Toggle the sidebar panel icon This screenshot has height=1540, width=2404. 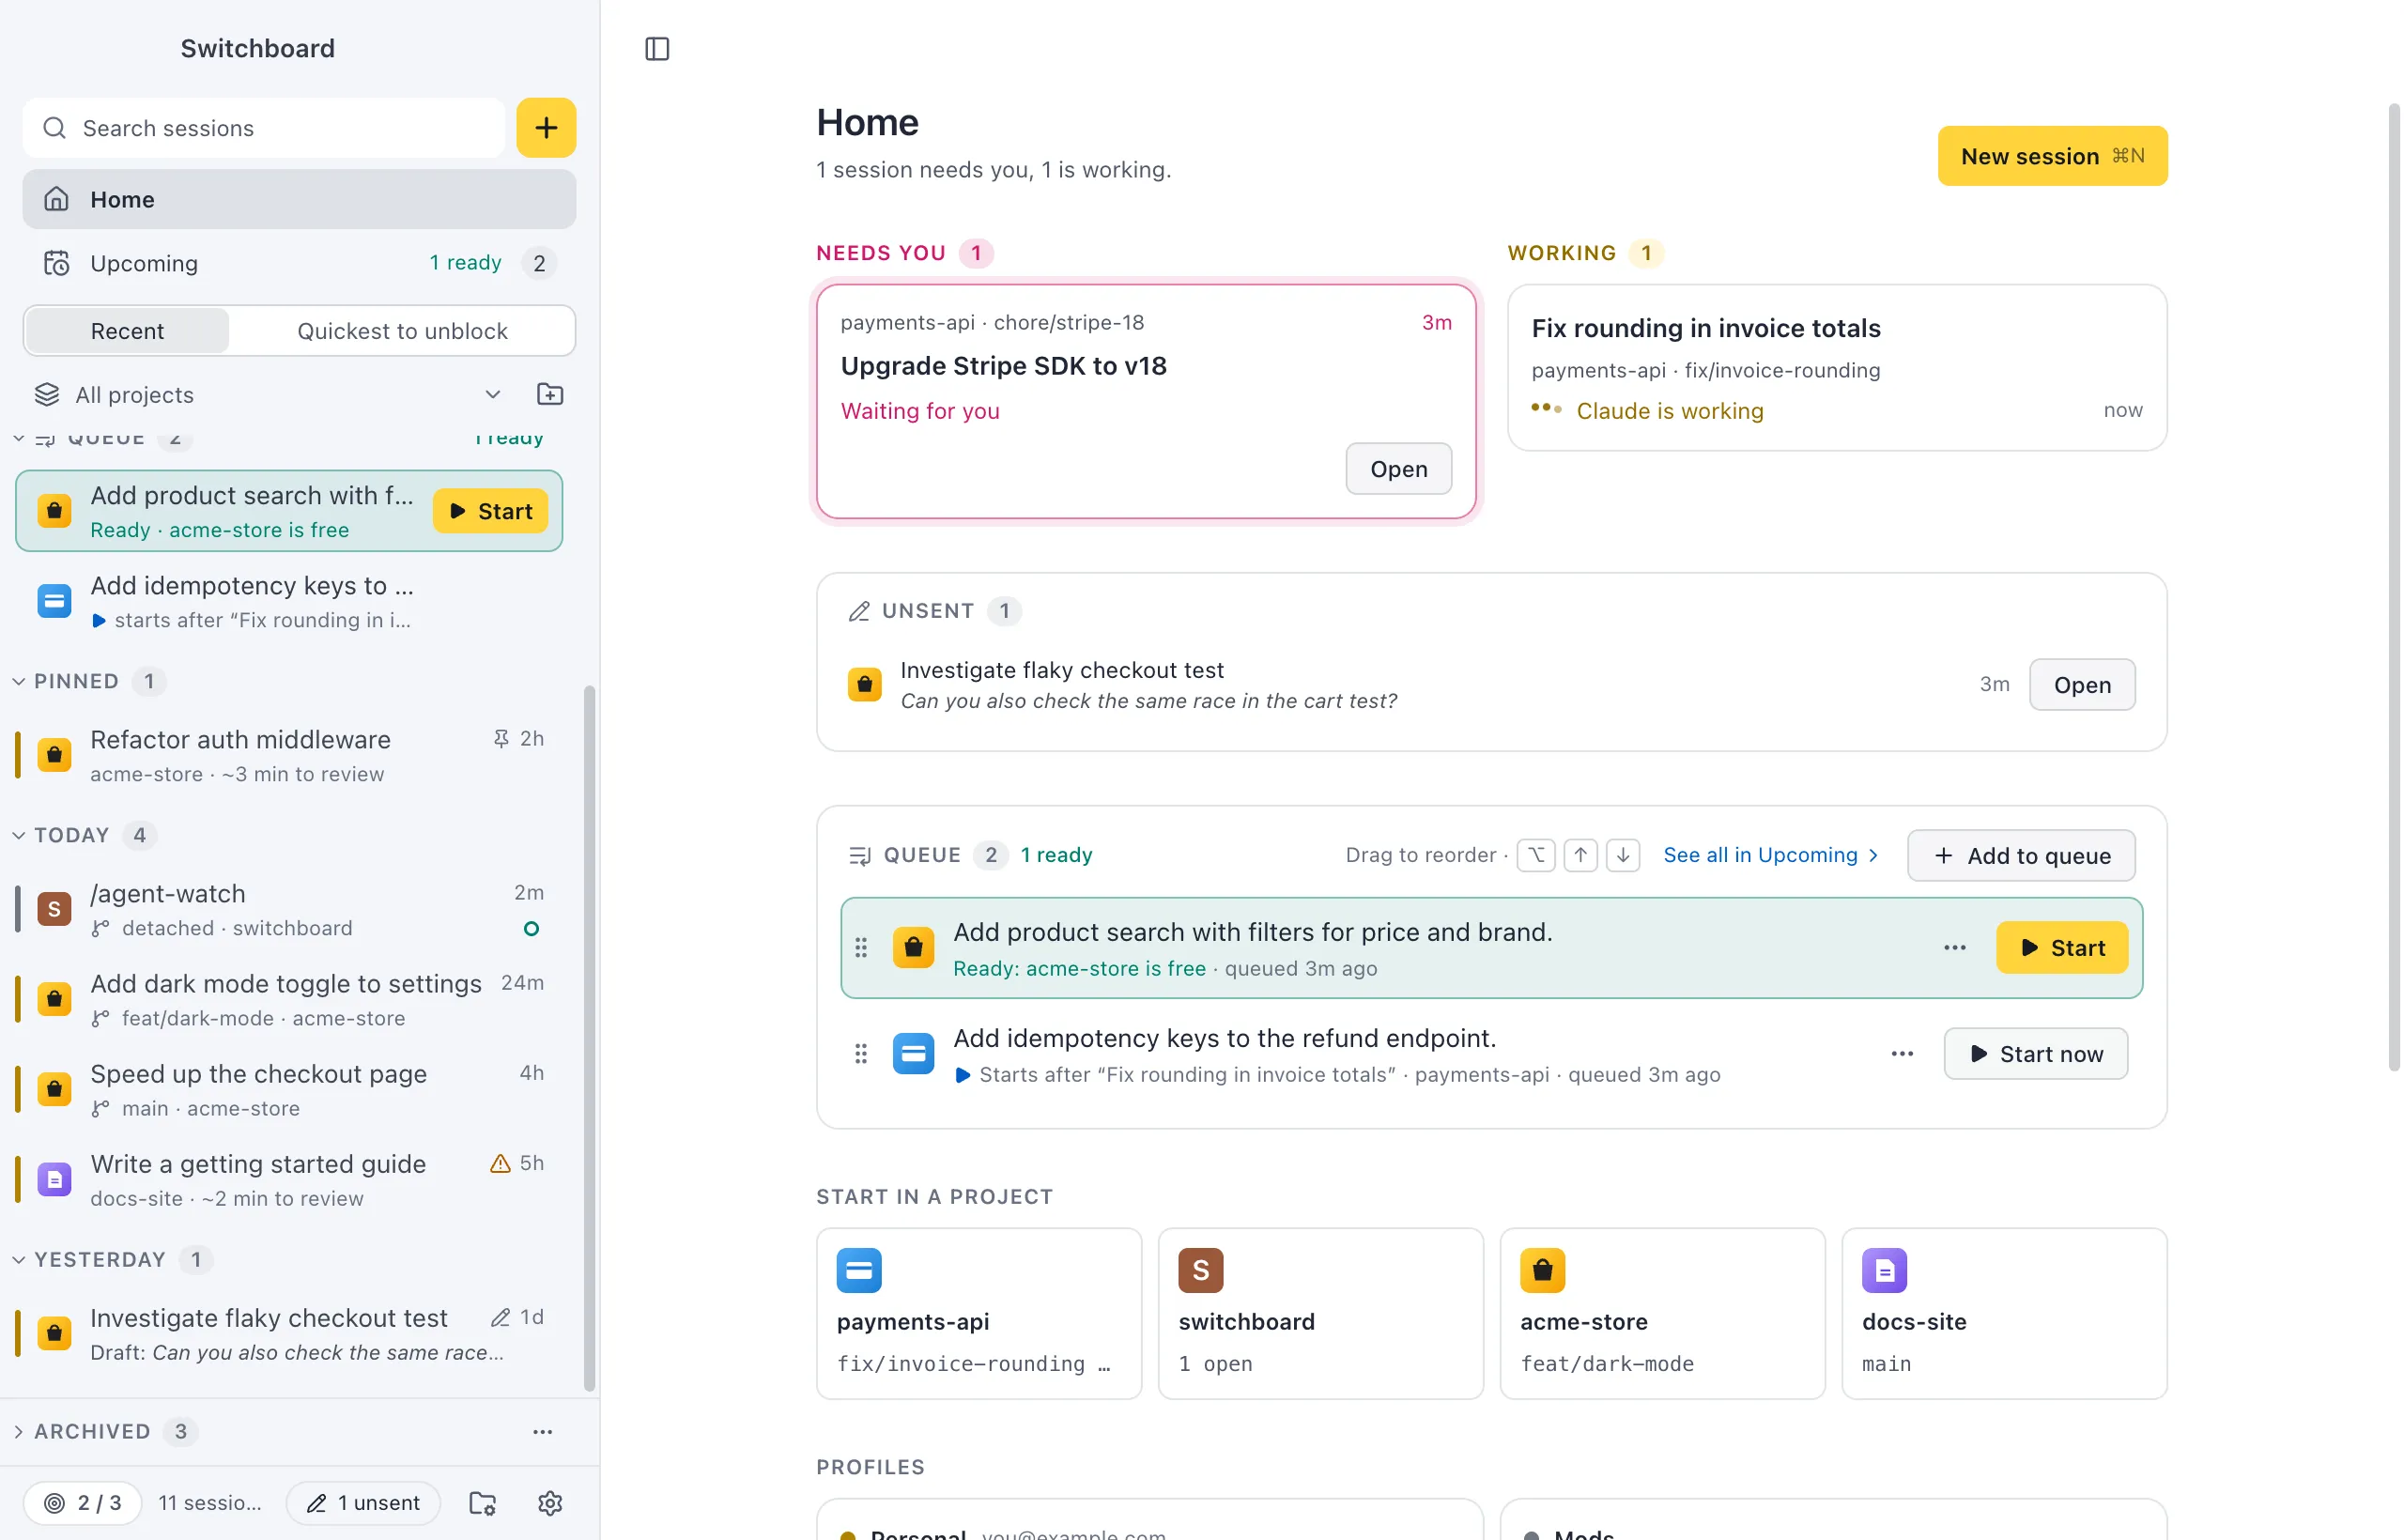coord(657,48)
